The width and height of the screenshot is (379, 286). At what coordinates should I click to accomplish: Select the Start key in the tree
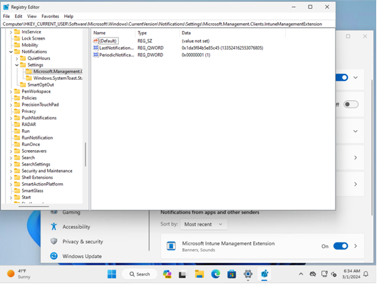pos(26,197)
